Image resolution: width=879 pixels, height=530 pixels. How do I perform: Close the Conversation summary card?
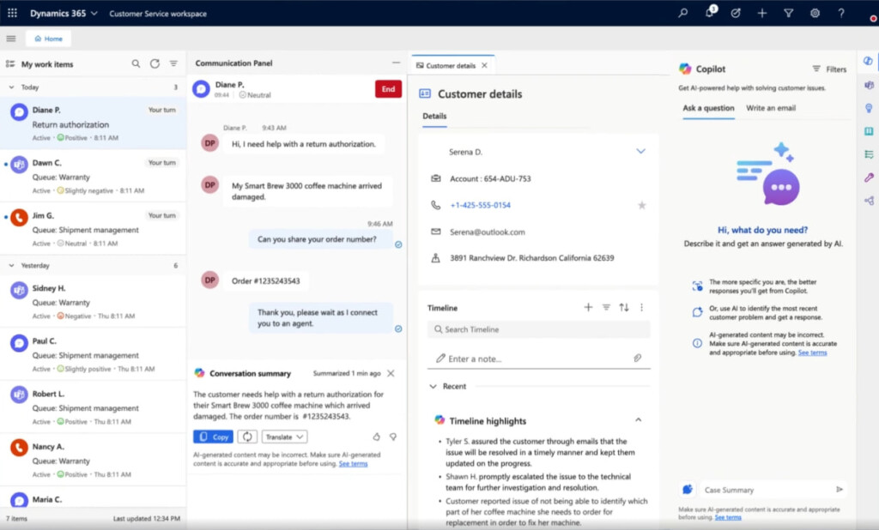(391, 373)
